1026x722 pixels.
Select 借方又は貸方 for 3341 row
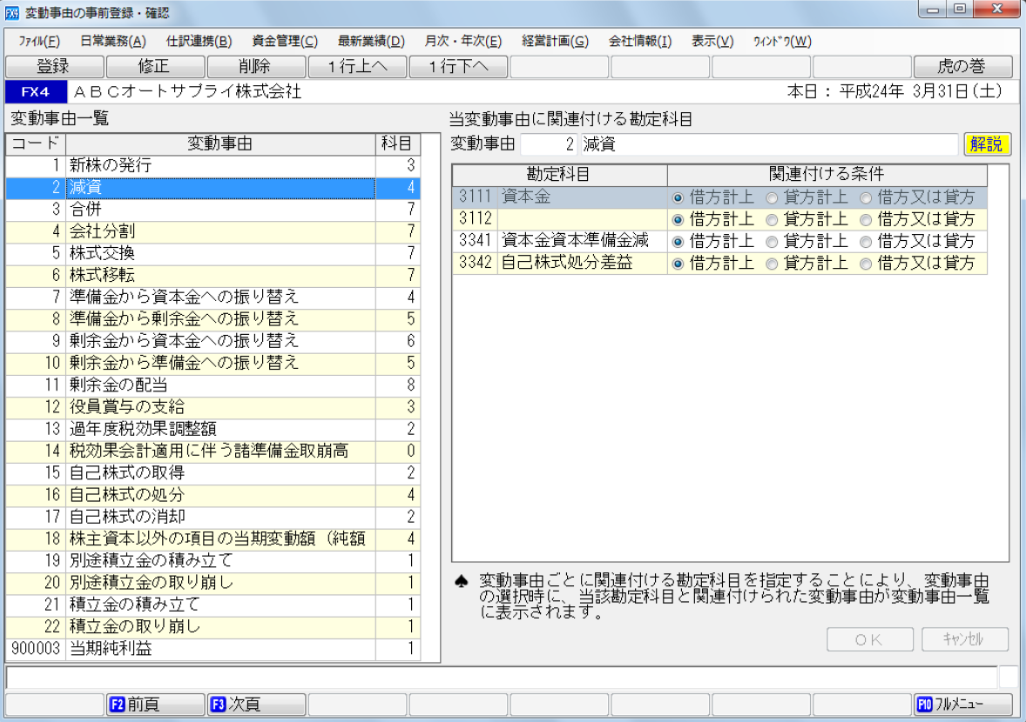866,242
